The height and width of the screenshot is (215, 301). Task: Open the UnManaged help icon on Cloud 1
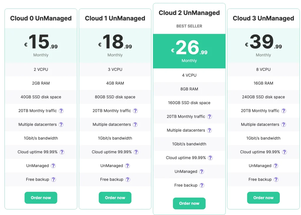(127, 166)
